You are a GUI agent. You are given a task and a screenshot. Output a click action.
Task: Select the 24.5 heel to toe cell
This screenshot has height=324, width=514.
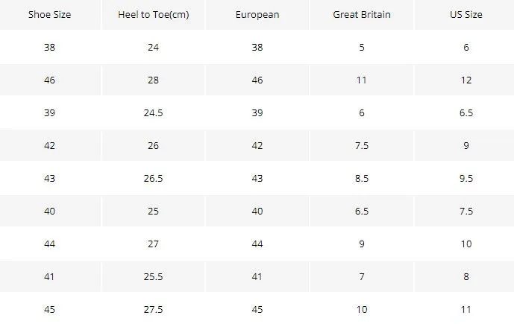pyautogui.click(x=153, y=113)
